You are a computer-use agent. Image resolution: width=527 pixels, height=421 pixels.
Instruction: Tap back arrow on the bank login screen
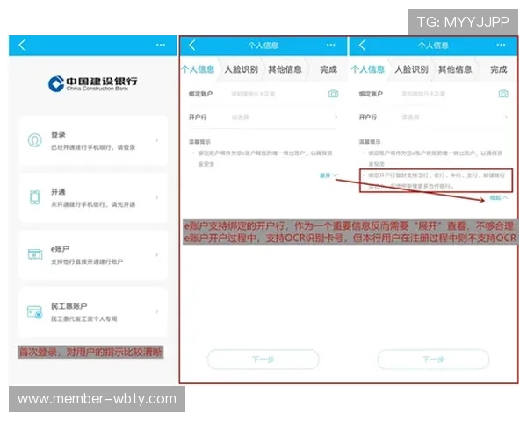tap(22, 45)
